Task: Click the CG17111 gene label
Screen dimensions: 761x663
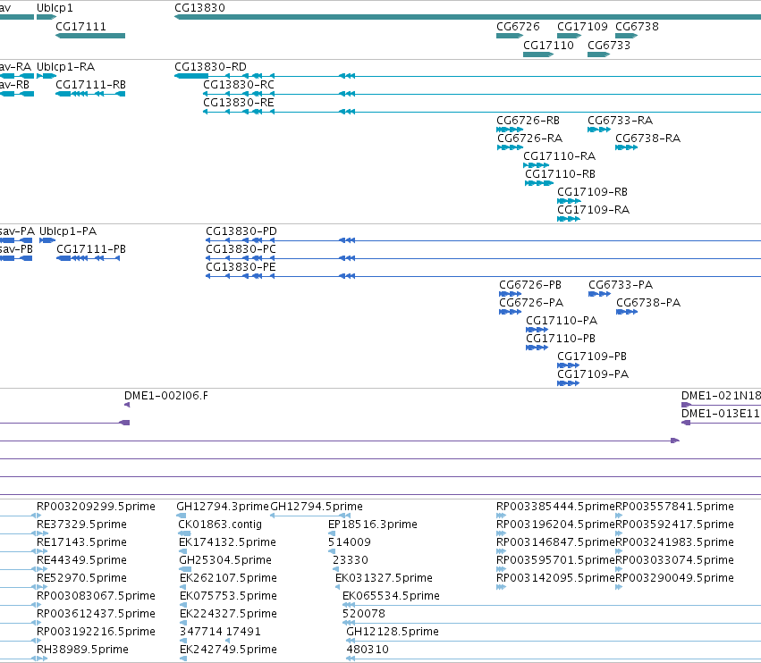Action: [x=80, y=27]
